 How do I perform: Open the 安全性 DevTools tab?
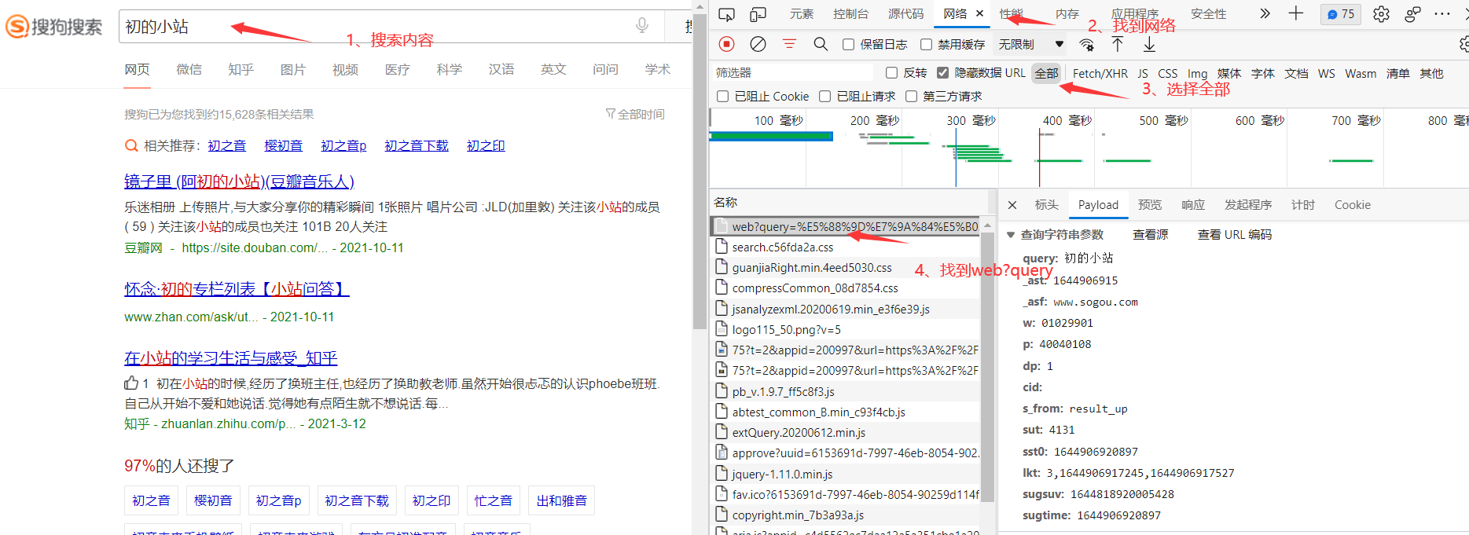pos(1209,14)
